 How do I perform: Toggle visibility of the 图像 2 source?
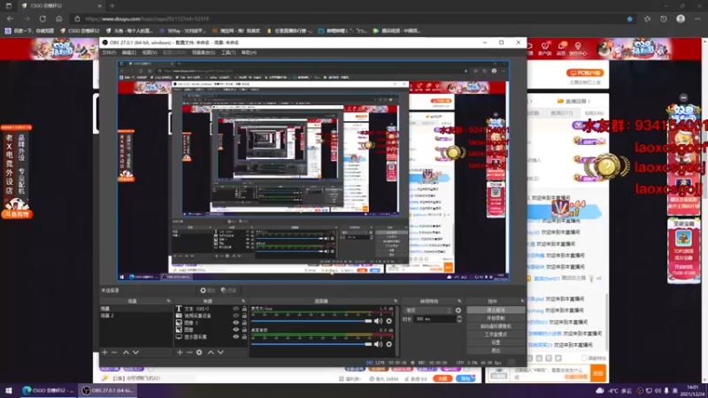tap(235, 323)
